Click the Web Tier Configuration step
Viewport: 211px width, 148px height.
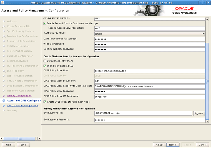coord(20,76)
